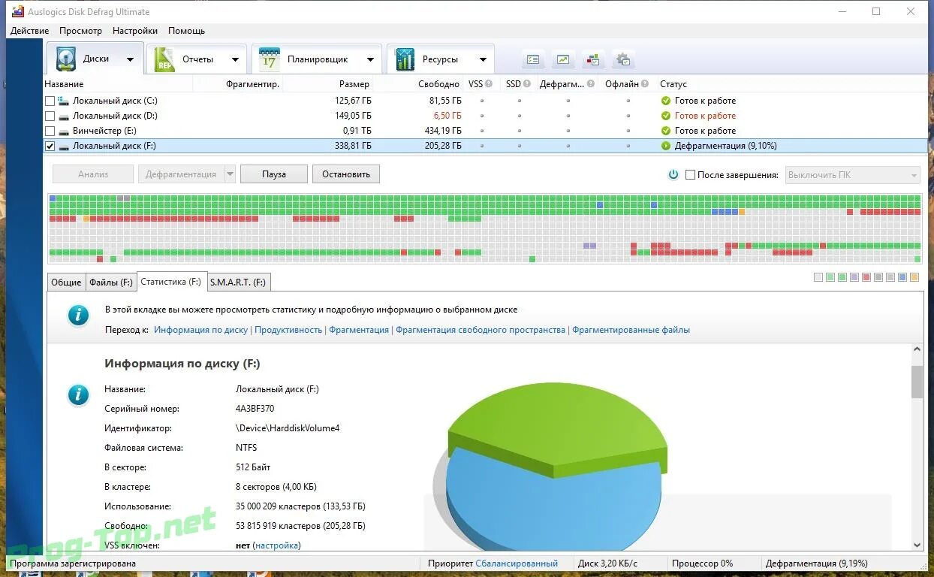Click the drive icon of Локальный диск (C:)
Image resolution: width=934 pixels, height=577 pixels.
64,101
